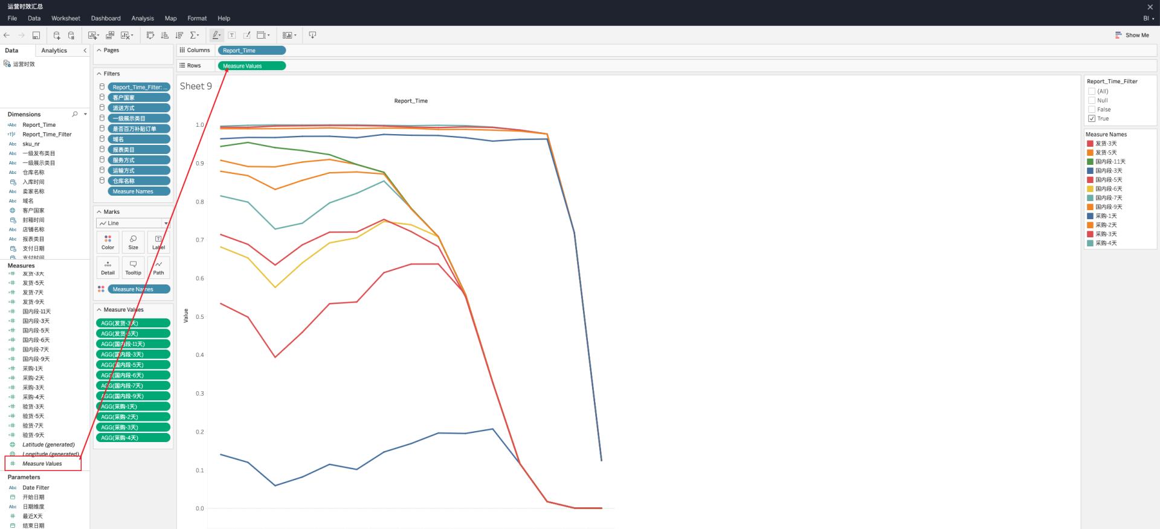This screenshot has width=1160, height=529.
Task: Collapse the Filters shelf
Action: pyautogui.click(x=99, y=74)
